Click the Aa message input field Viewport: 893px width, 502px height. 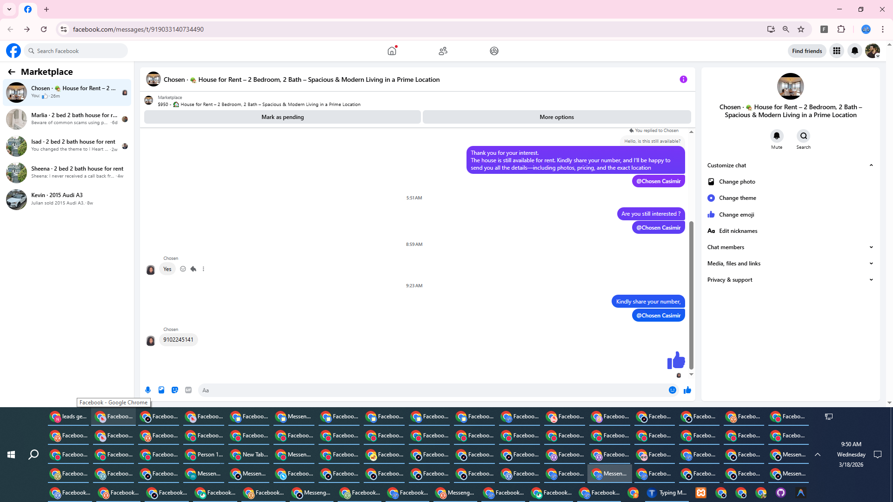[433, 390]
